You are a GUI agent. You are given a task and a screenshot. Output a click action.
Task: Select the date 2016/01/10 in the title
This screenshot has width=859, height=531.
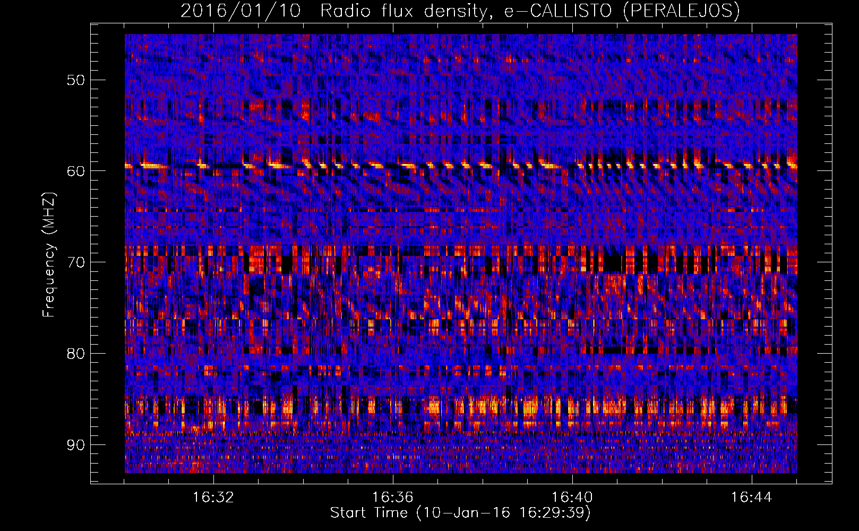click(240, 11)
